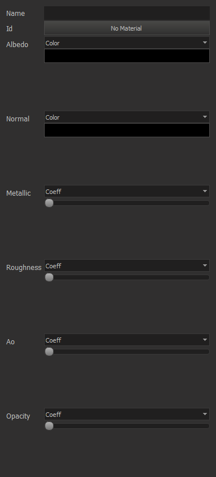Open the Ao Coeff dropdown

(x=127, y=340)
